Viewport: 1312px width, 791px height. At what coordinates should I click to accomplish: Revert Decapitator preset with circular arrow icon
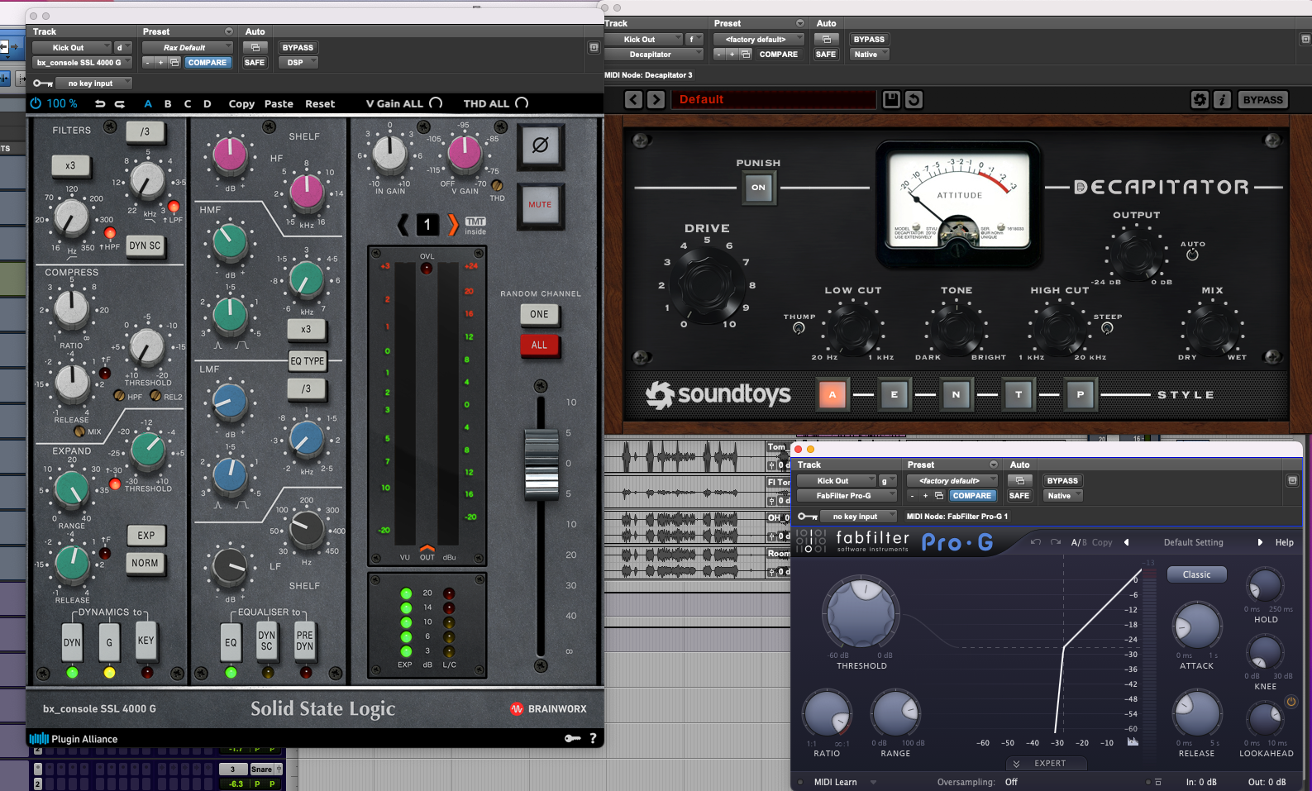914,100
